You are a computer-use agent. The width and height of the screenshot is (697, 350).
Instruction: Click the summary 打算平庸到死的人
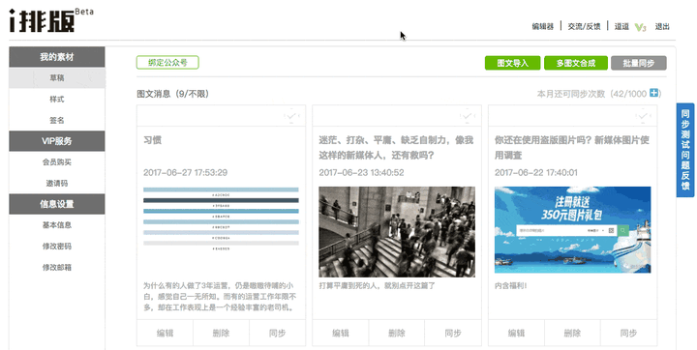pos(377,285)
